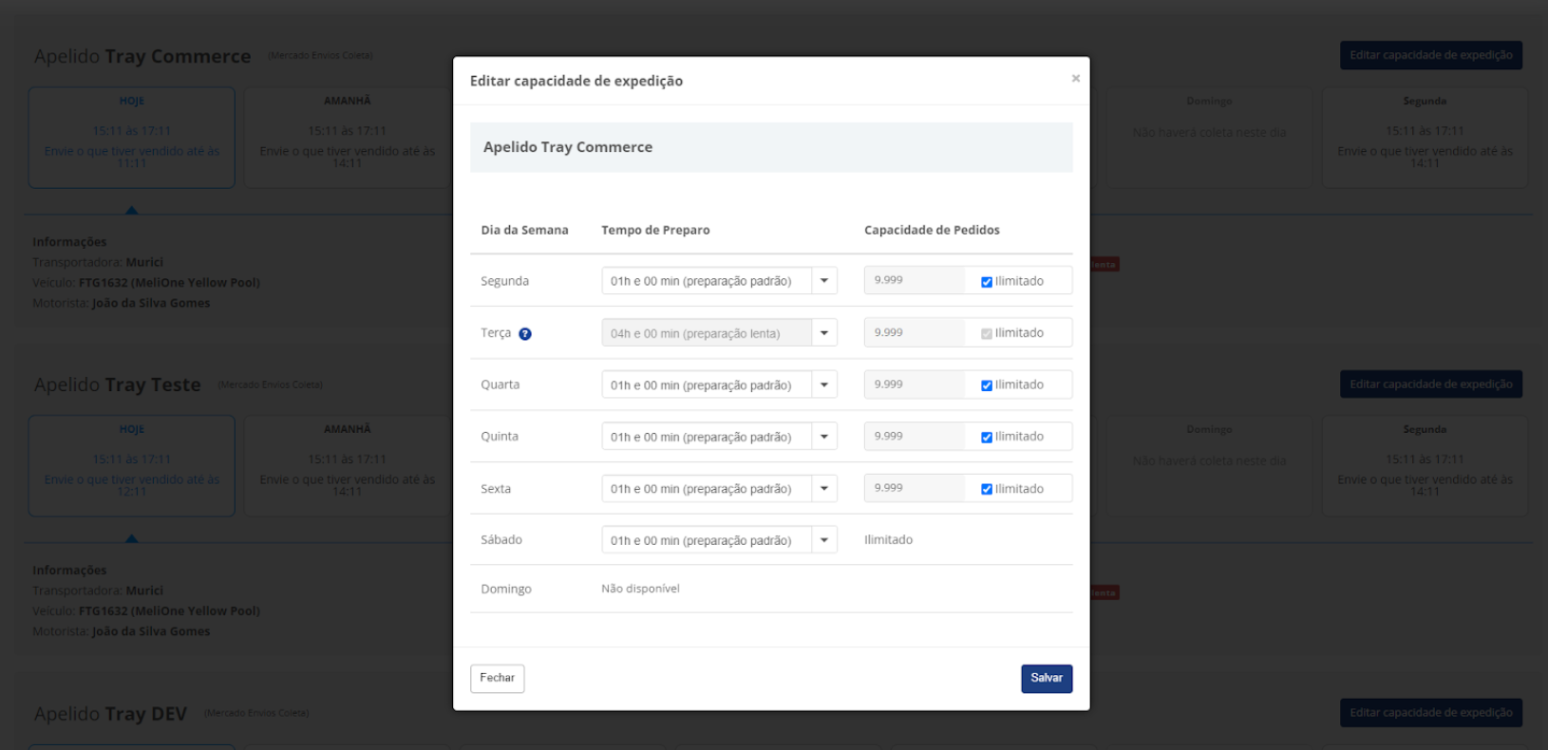This screenshot has height=750, width=1548.
Task: Click 'Editar capacidade de expedição' dialog title
Action: (x=576, y=81)
